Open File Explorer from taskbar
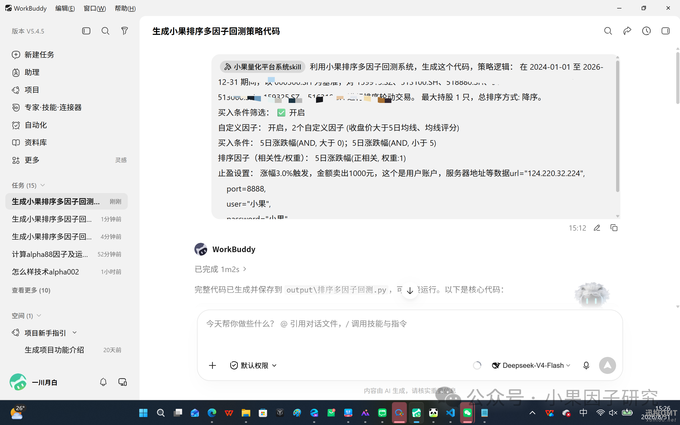Screen dimensions: 680x425 coord(245,412)
